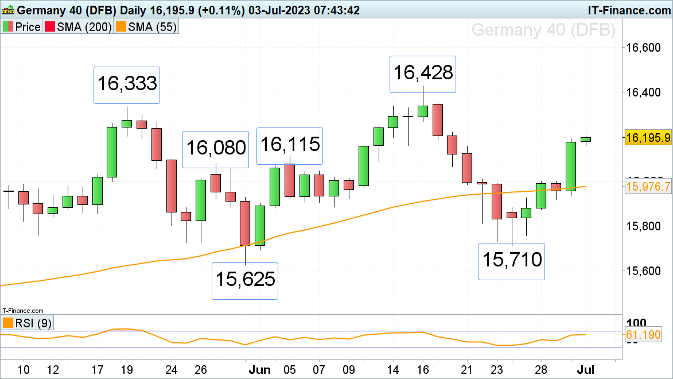The height and width of the screenshot is (379, 673).
Task: Click the chart title Germany 40 (DFB) Daily
Action: coord(81,10)
